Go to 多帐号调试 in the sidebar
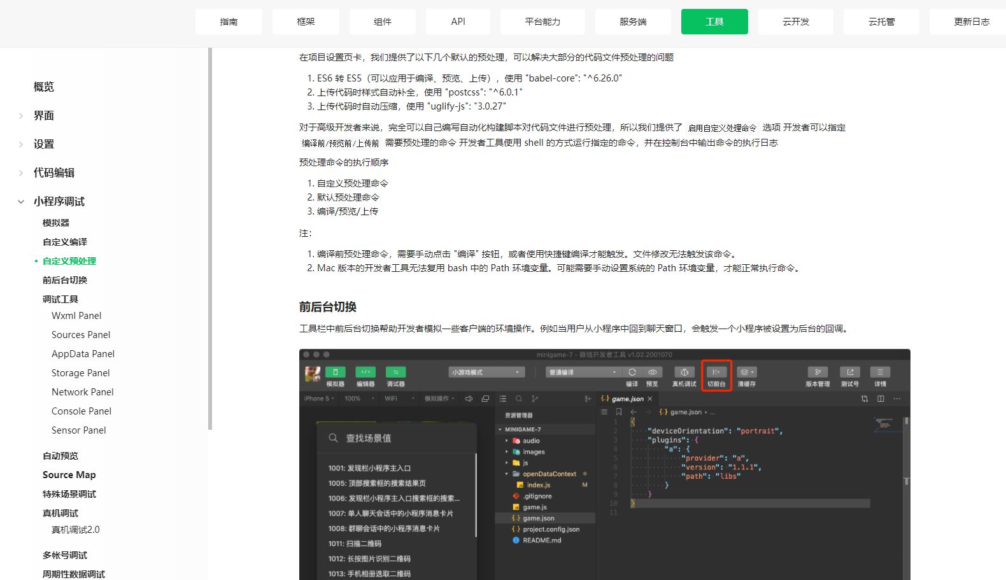1006x580 pixels. 65,555
